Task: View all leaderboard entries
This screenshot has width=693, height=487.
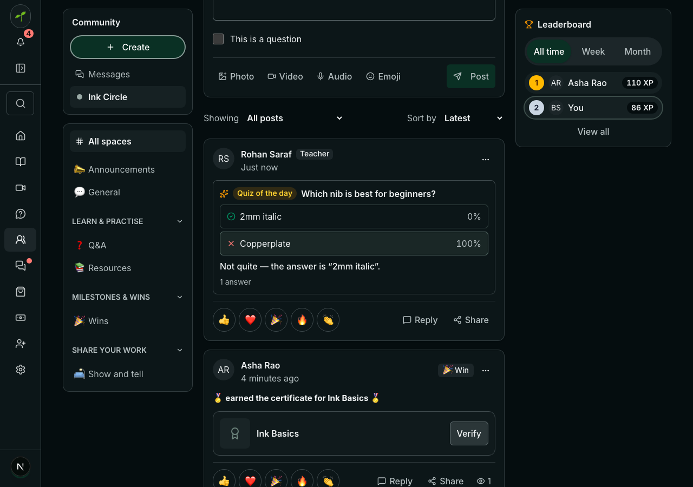Action: 593,131
